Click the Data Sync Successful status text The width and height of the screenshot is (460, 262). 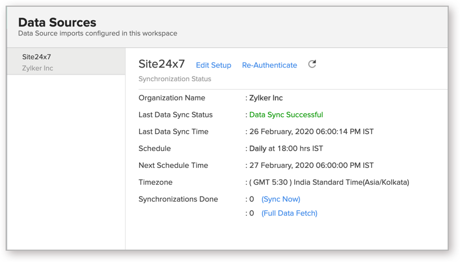click(286, 114)
